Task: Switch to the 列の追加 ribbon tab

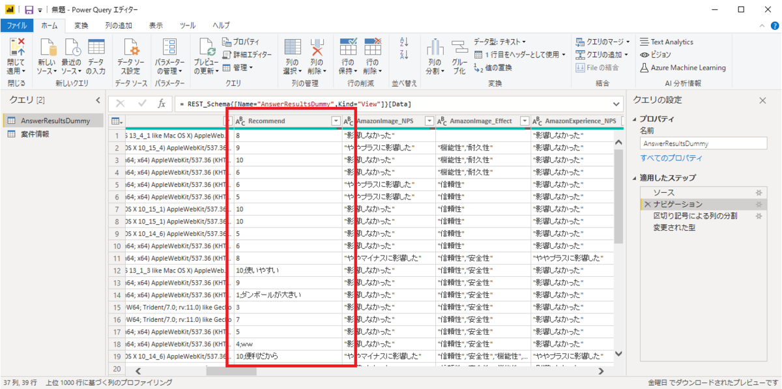Action: (119, 25)
